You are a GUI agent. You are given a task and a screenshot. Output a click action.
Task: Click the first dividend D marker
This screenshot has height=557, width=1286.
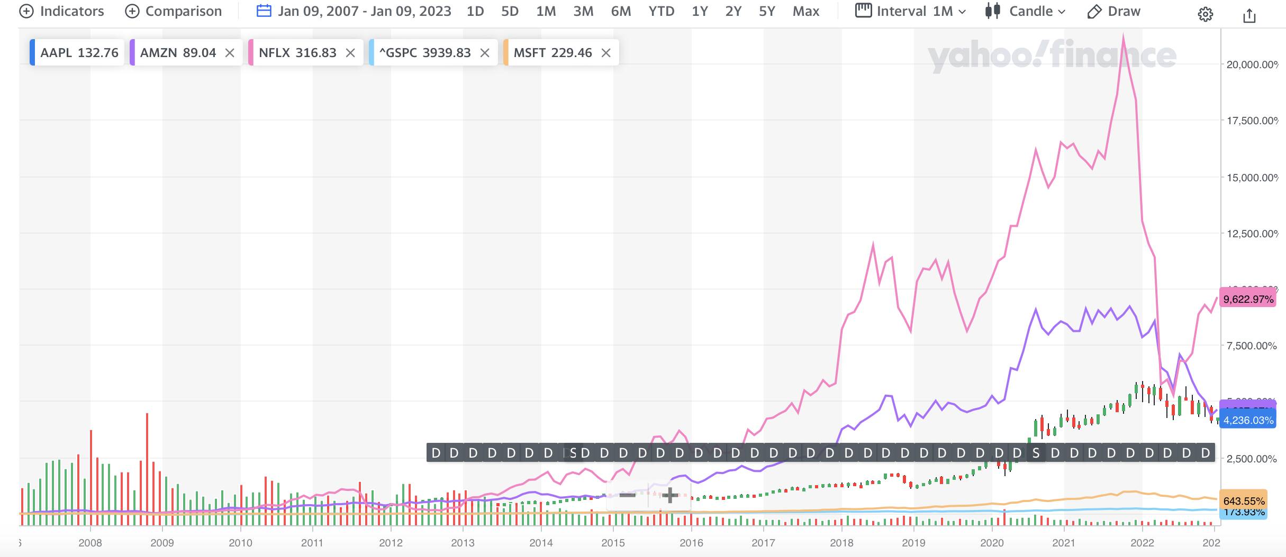tap(436, 453)
